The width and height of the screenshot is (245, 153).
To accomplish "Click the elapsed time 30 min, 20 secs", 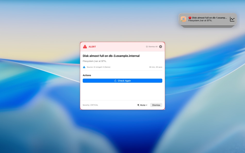I will click(156, 67).
